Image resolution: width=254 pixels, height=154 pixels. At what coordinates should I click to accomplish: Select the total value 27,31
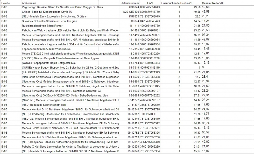point(206,95)
